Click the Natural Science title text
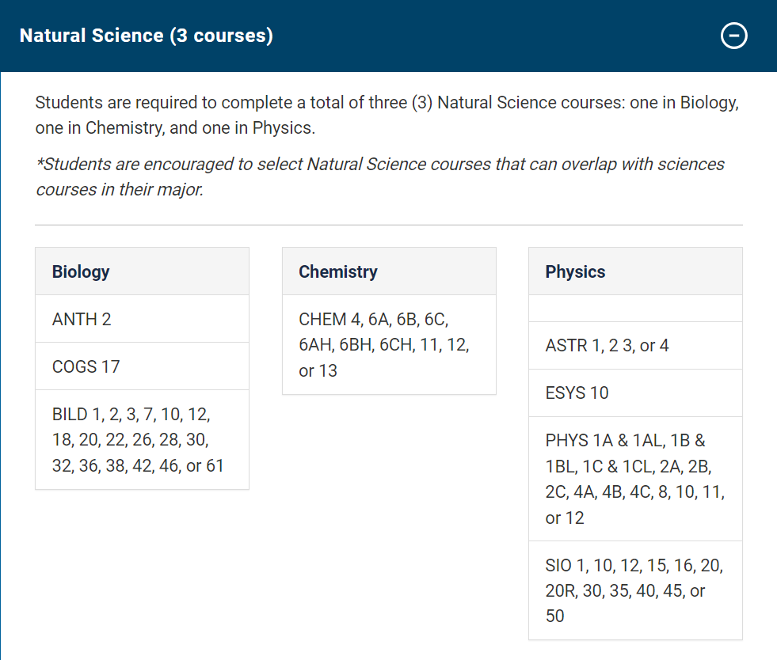This screenshot has height=660, width=777. [x=147, y=36]
